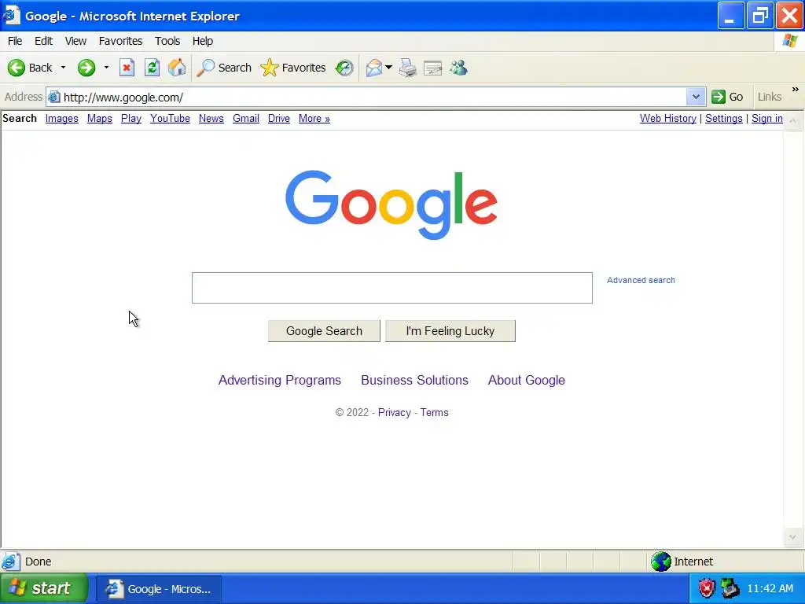805x604 pixels.
Task: Open the Business Solutions link
Action: pyautogui.click(x=414, y=380)
